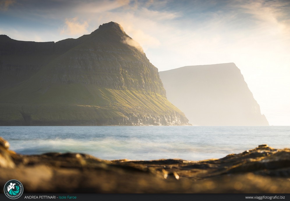Click the white breaking wave on the sea
Viewport: 290px width, 201px height.
87,145
